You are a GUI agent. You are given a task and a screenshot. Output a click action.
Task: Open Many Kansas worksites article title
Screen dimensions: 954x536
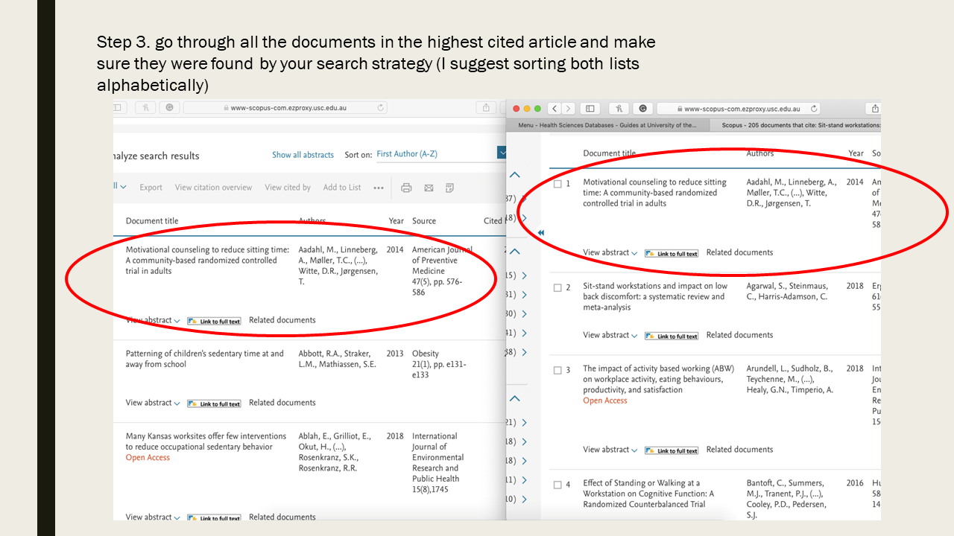(x=206, y=441)
